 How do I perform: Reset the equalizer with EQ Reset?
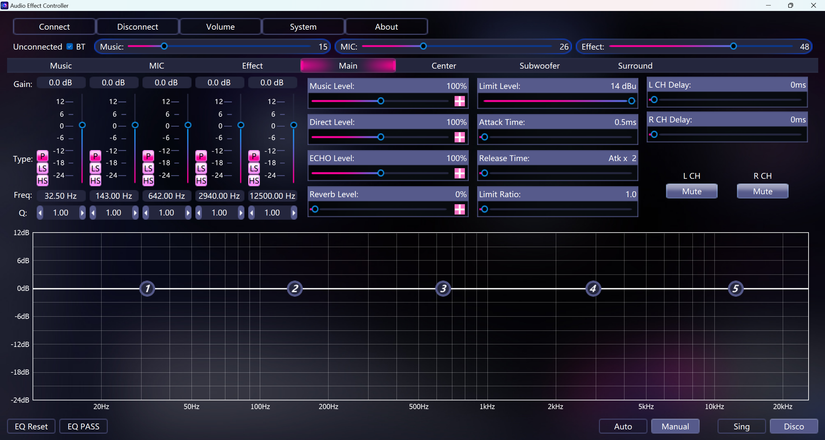click(x=31, y=426)
